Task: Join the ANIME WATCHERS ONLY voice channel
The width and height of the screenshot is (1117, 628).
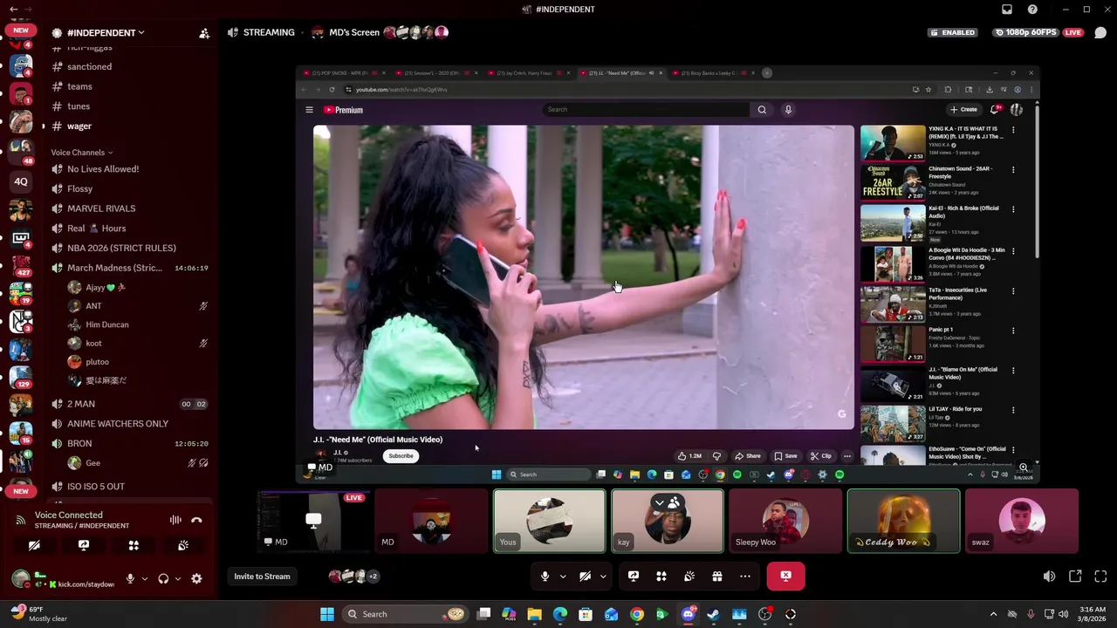Action: point(118,424)
